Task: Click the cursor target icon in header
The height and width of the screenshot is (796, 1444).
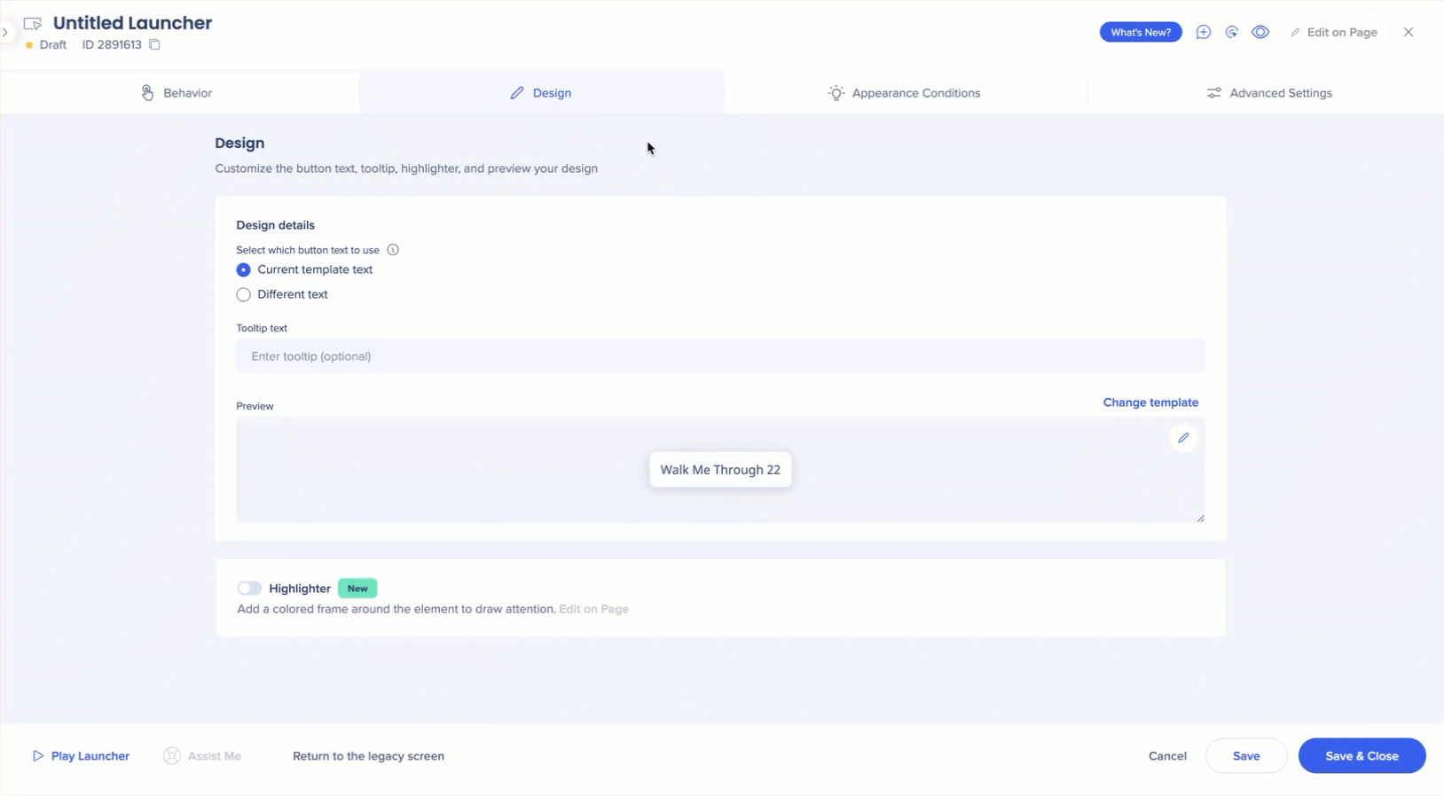Action: pos(1231,32)
